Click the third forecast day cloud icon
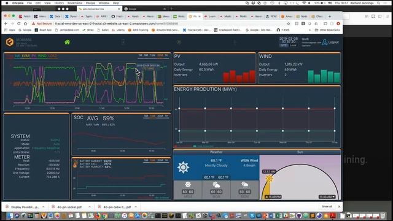This screenshot has width=393, height=221. pos(244,185)
